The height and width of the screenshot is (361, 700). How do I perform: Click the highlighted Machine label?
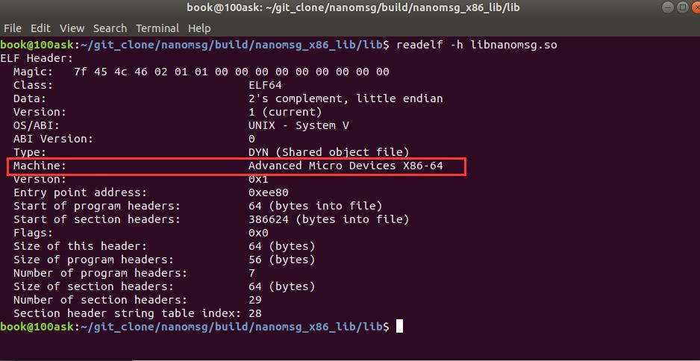coord(40,166)
